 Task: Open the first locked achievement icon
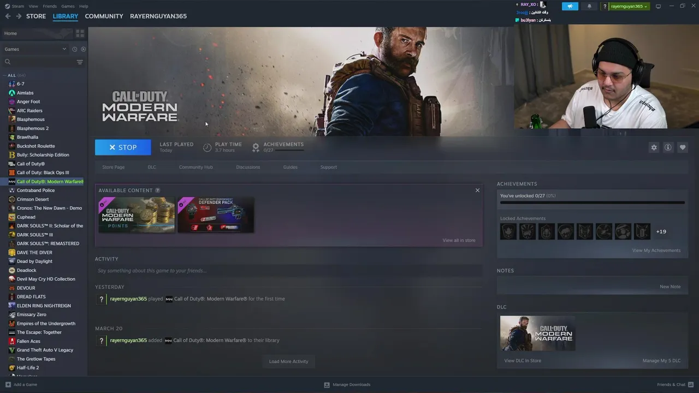(508, 231)
